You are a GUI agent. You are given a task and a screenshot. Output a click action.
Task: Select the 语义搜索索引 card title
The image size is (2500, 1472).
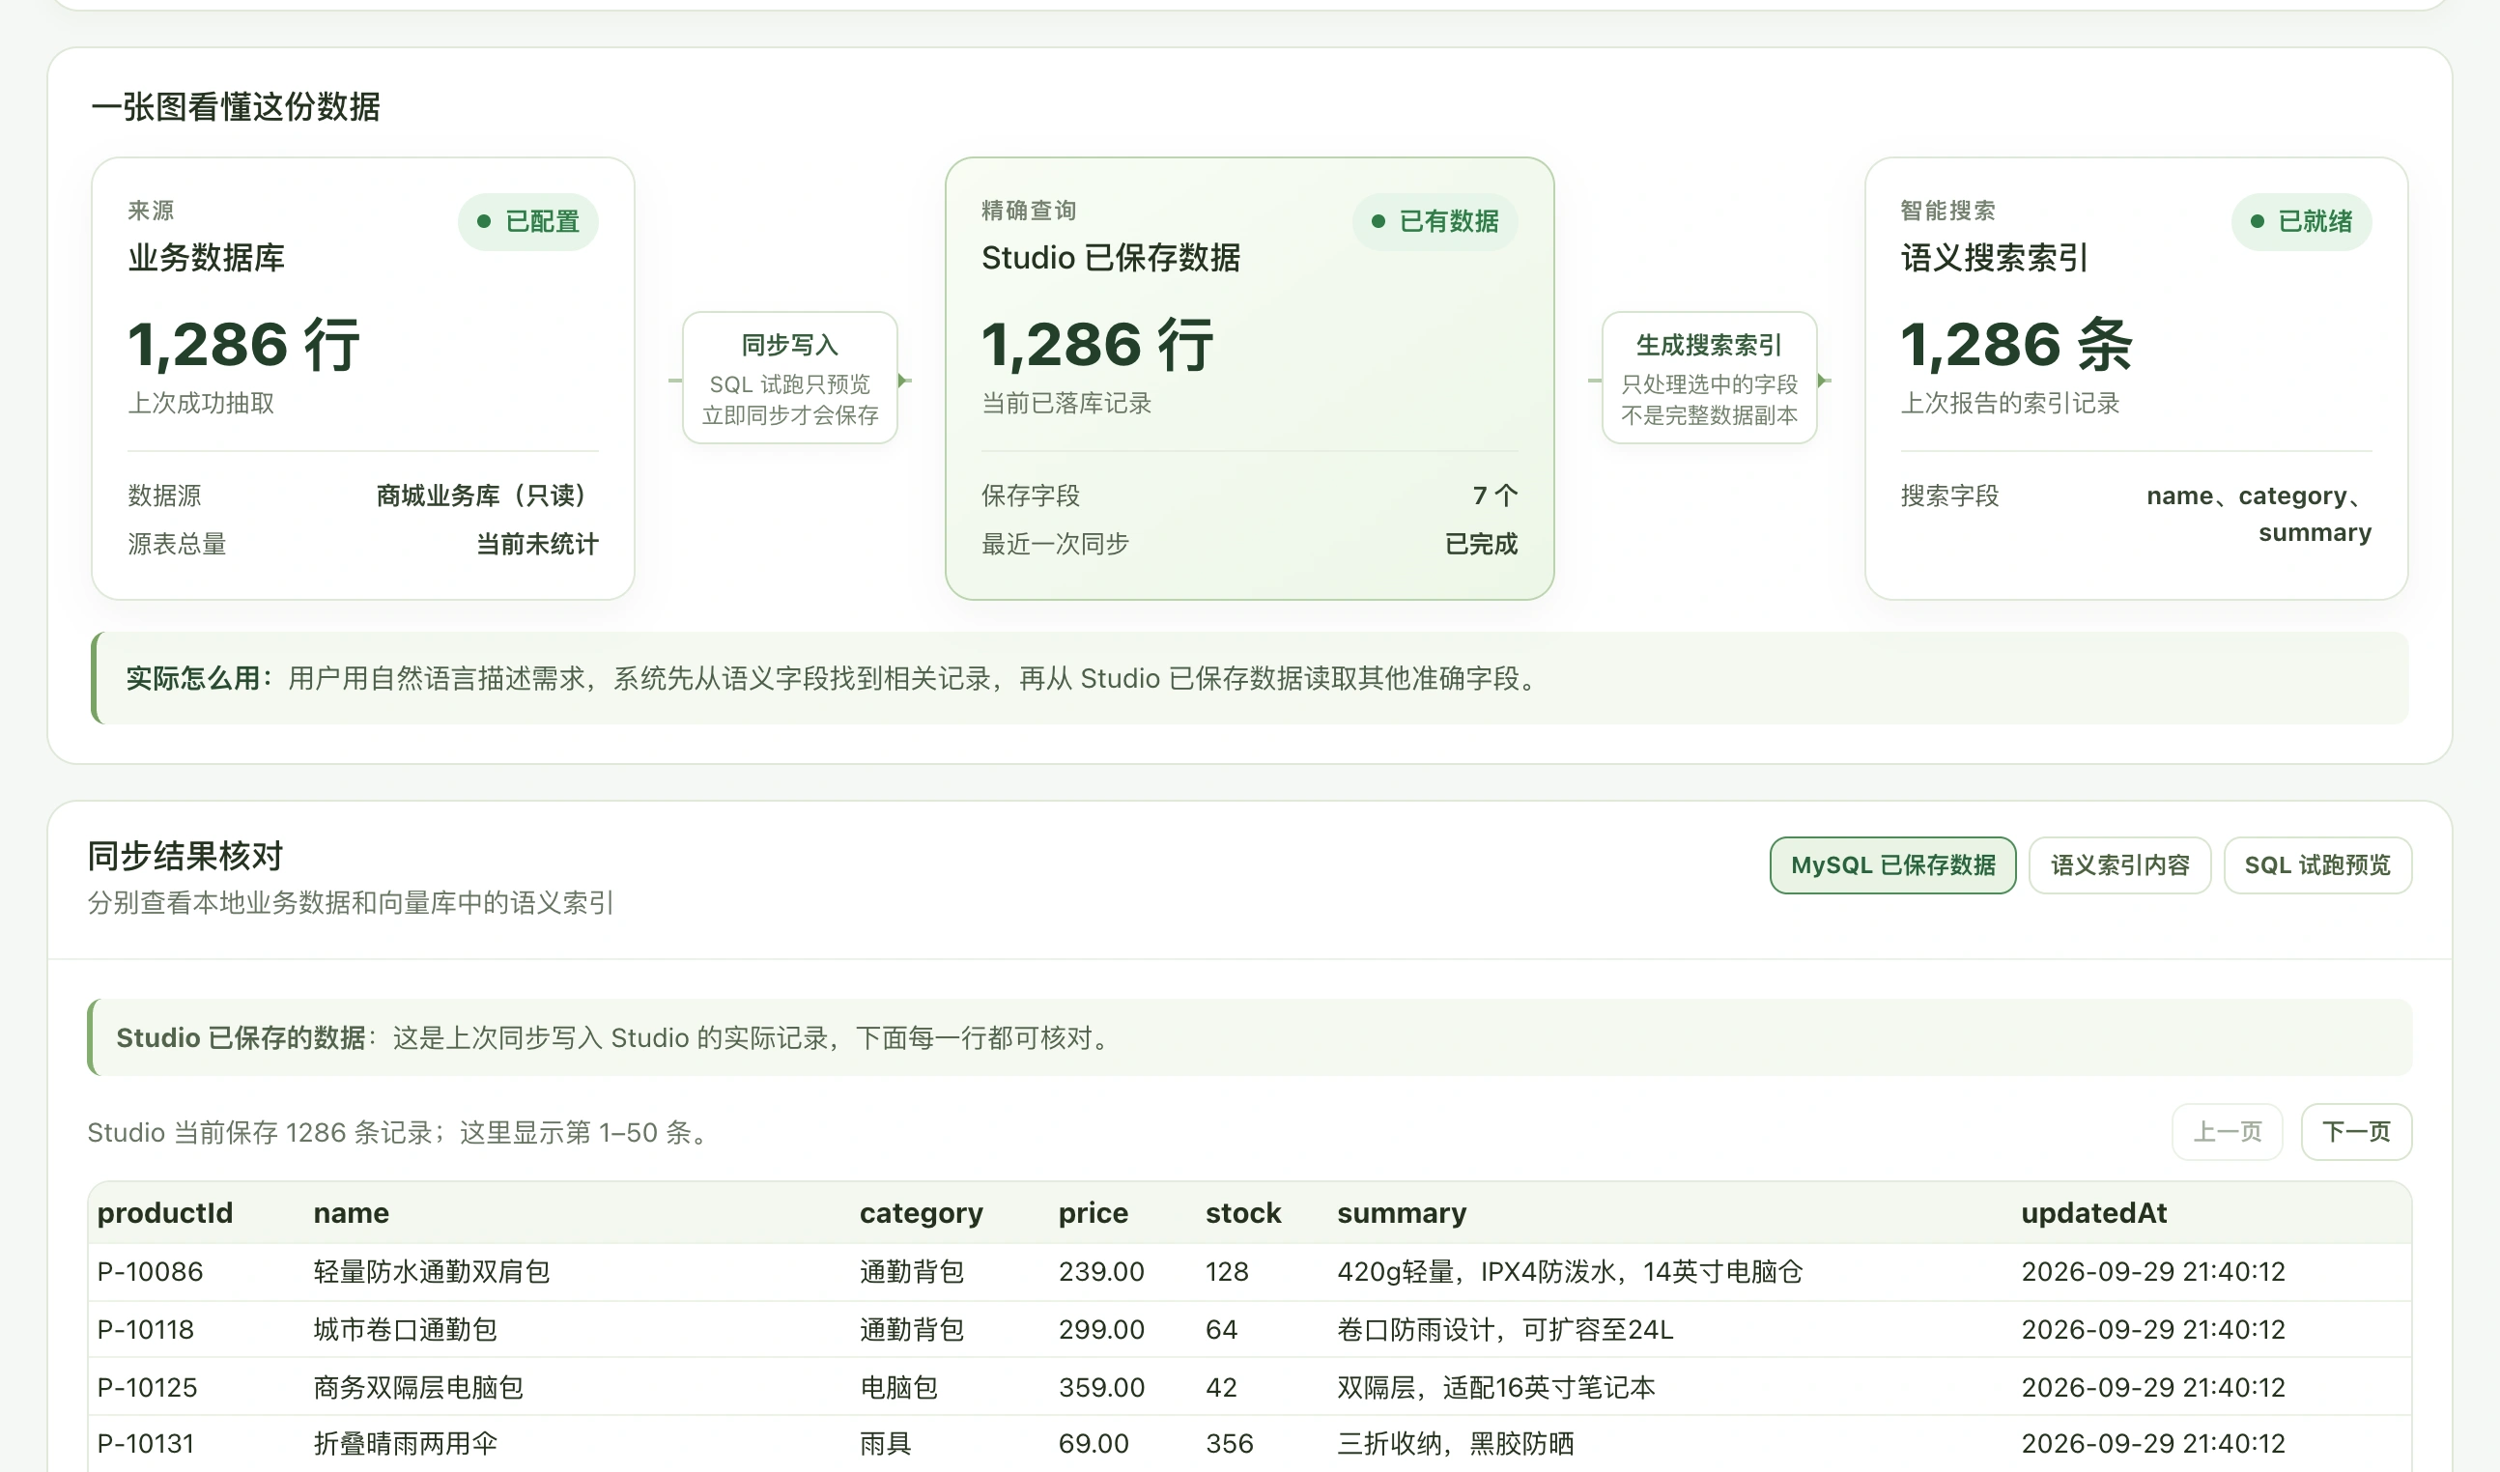point(1994,258)
